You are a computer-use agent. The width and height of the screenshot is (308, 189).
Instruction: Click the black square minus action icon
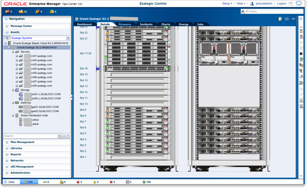(301, 54)
